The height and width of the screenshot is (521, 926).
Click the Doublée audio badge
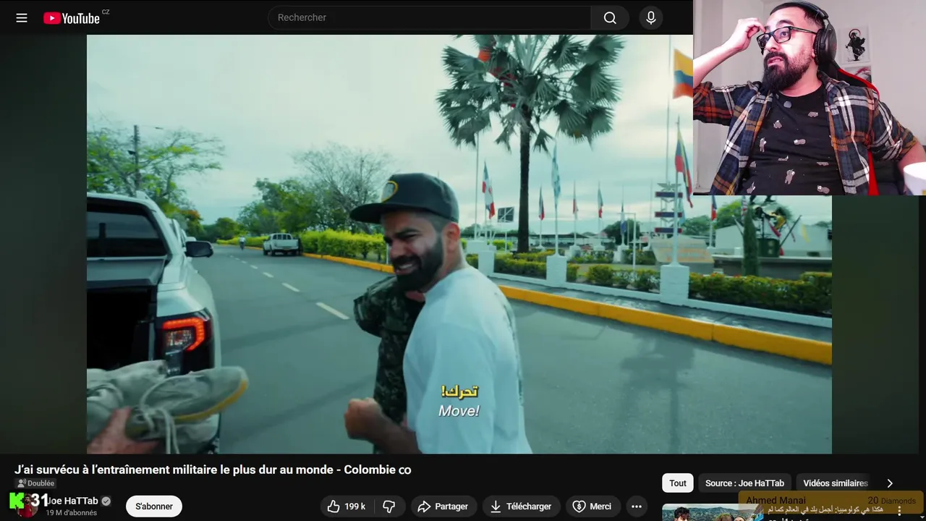coord(36,483)
